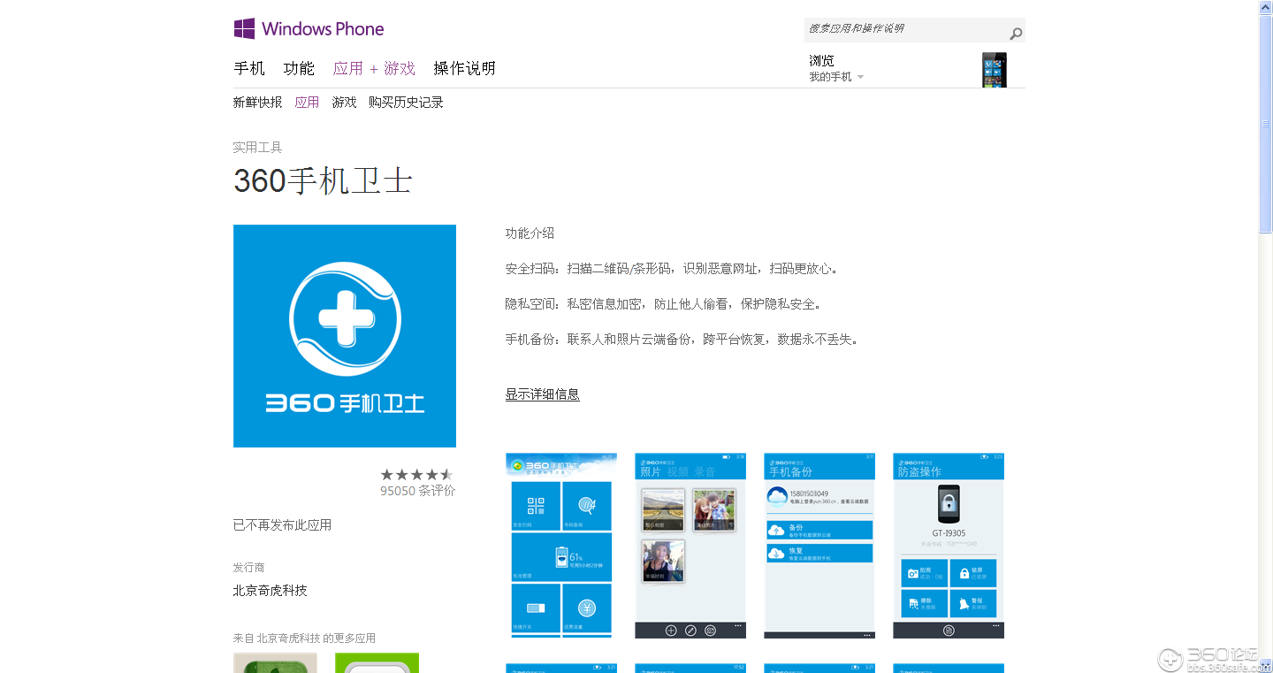Click the star rating
Image resolution: width=1273 pixels, height=673 pixels.
(417, 475)
